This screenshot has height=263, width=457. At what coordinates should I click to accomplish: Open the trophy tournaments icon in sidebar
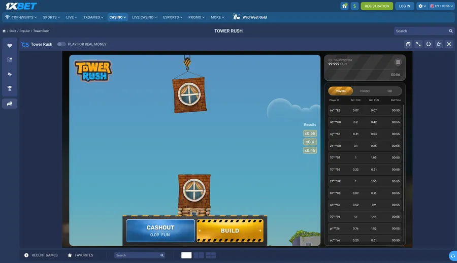[x=10, y=88]
